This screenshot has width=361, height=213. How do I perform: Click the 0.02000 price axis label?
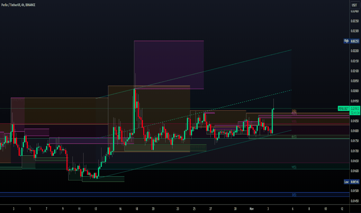point(354,91)
